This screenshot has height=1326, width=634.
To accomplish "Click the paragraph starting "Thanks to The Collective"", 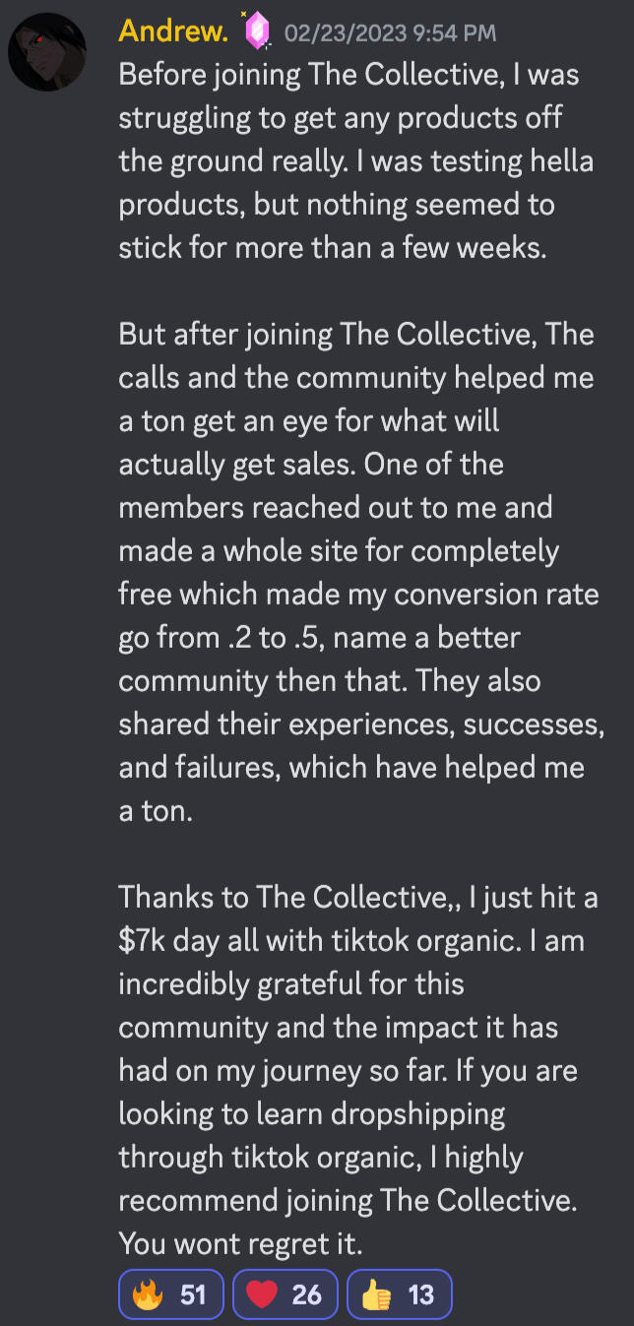I will 354,1070.
